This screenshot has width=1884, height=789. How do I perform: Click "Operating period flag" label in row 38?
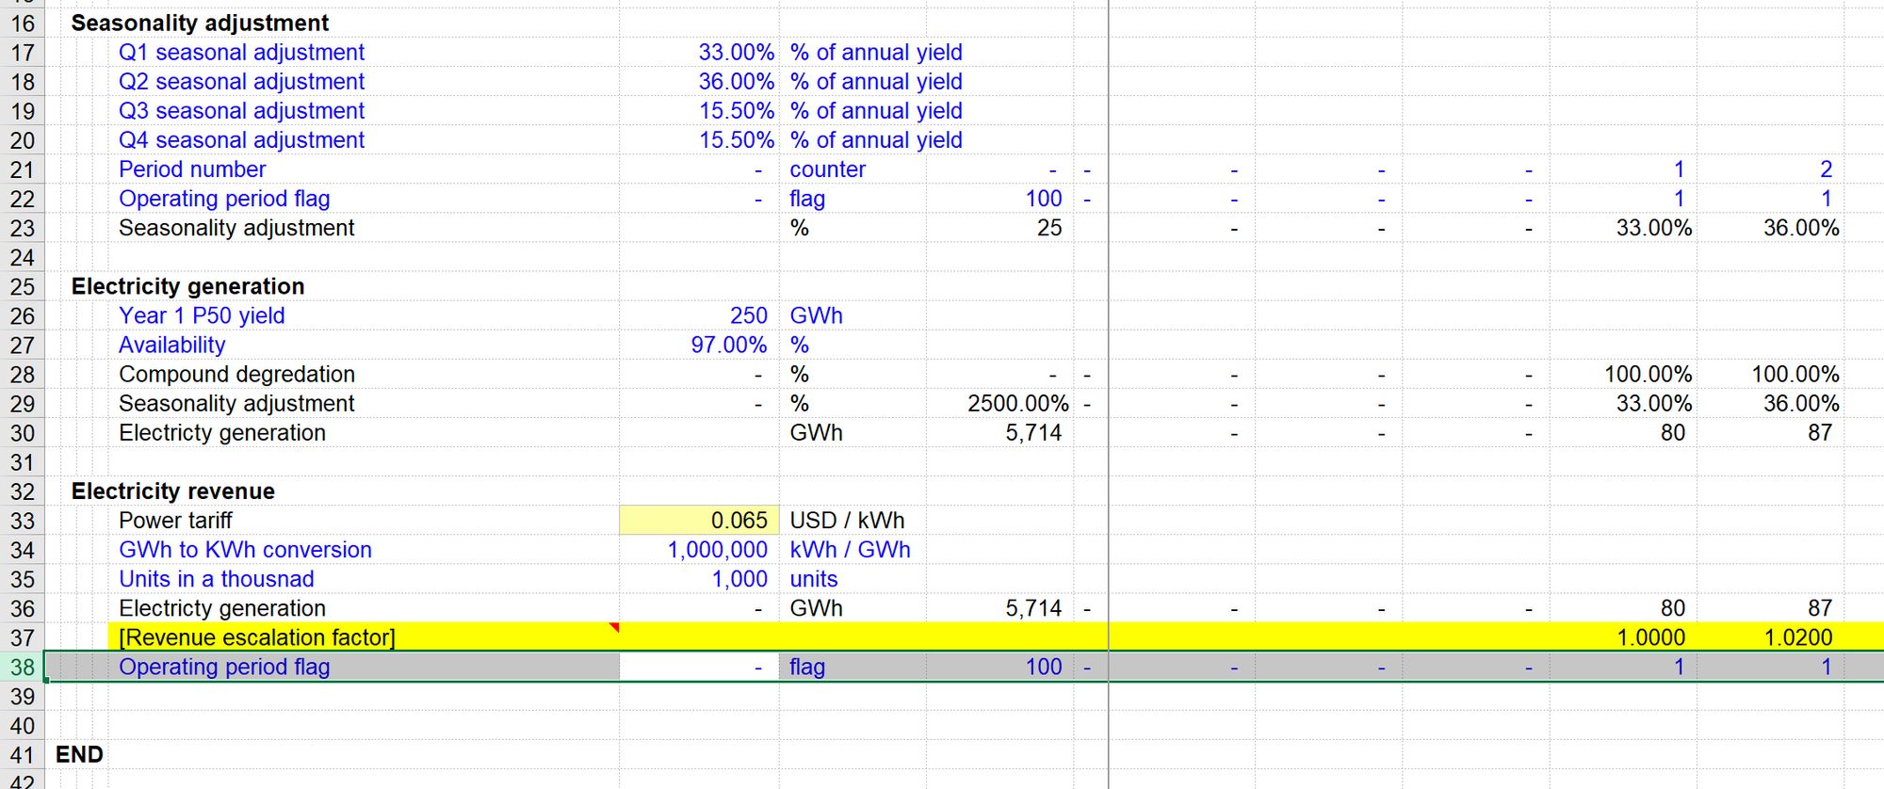224,667
